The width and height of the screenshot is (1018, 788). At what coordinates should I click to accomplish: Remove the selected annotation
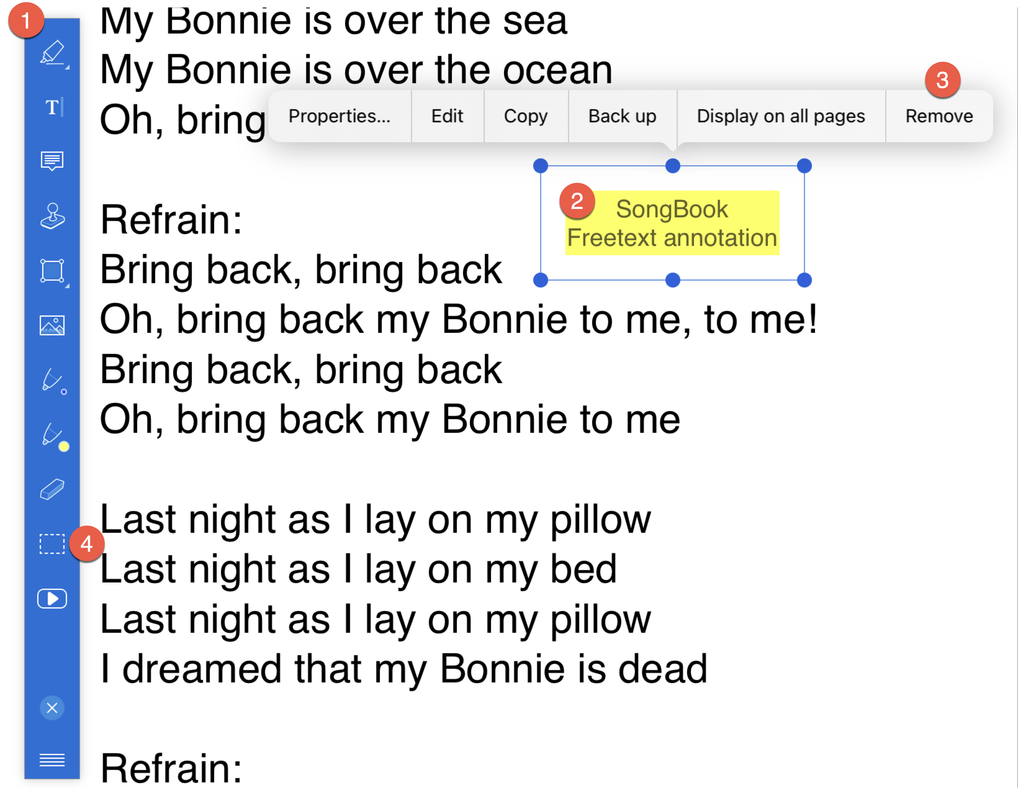click(x=939, y=116)
